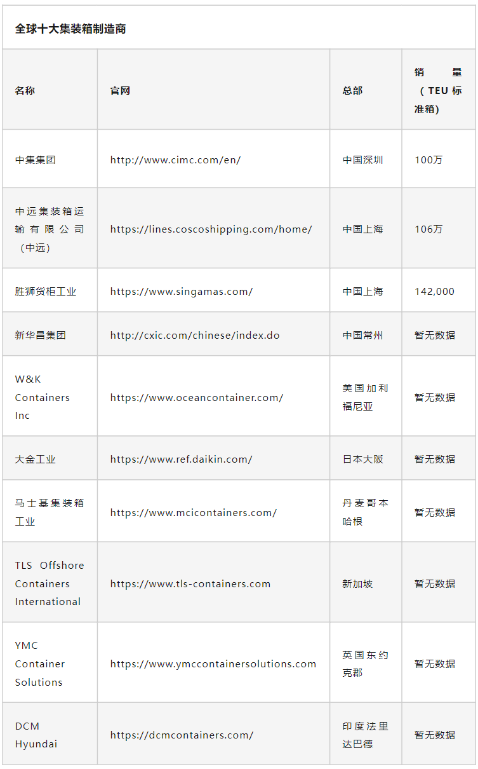Click the 142,000 sales value
The image size is (478, 769).
(435, 291)
